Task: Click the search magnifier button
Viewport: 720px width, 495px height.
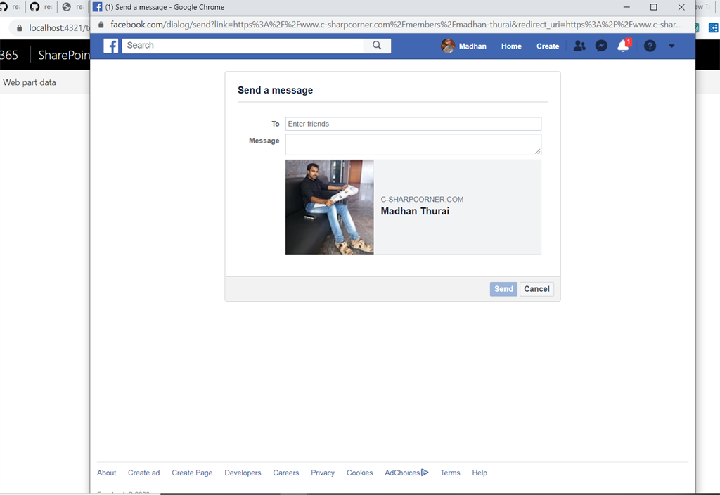Action: 377,46
